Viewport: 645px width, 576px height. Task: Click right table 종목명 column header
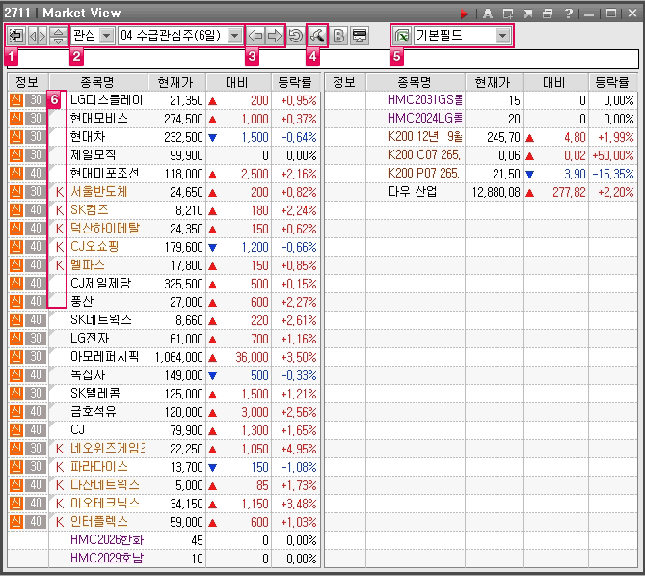pos(415,82)
